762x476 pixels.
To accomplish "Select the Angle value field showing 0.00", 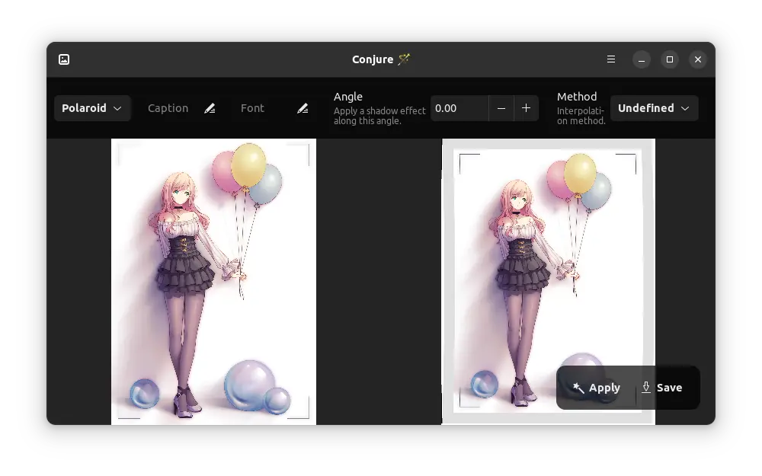I will click(459, 108).
